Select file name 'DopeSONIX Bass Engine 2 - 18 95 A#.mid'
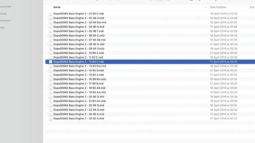 (x=79, y=88)
